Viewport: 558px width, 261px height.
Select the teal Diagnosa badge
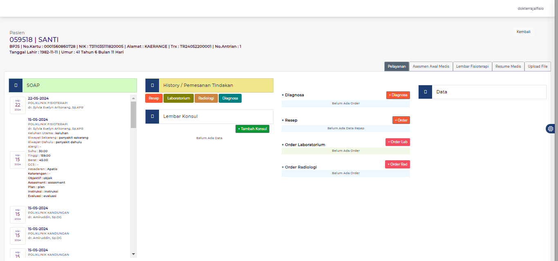point(230,98)
